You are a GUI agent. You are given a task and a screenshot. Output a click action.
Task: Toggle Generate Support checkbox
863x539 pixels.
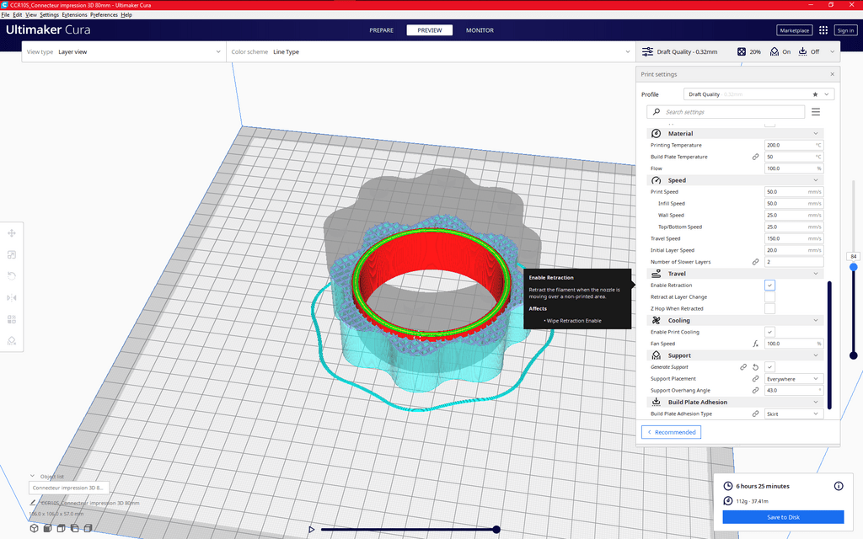tap(769, 367)
